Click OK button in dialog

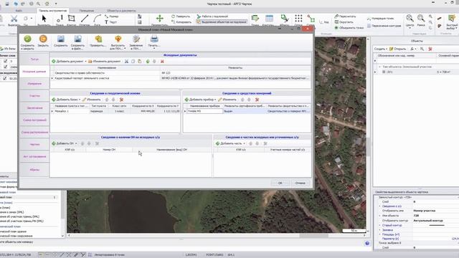pyautogui.click(x=280, y=183)
